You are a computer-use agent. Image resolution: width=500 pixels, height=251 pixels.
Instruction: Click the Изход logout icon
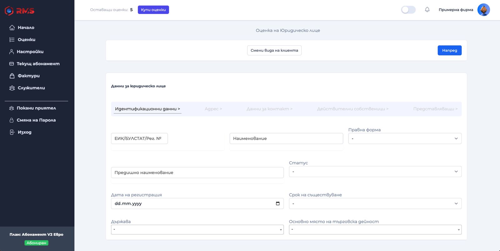pyautogui.click(x=12, y=132)
